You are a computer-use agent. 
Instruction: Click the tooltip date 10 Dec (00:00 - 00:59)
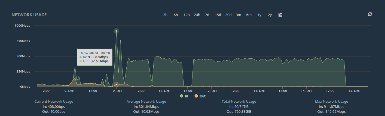[x=94, y=53]
